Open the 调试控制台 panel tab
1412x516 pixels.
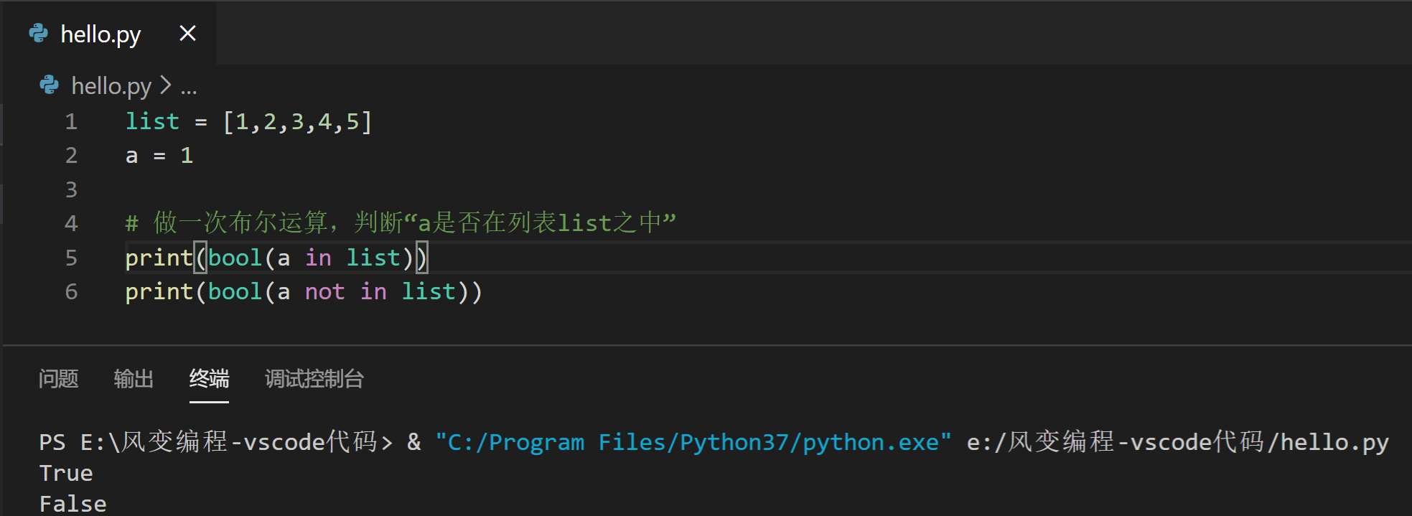(x=314, y=378)
